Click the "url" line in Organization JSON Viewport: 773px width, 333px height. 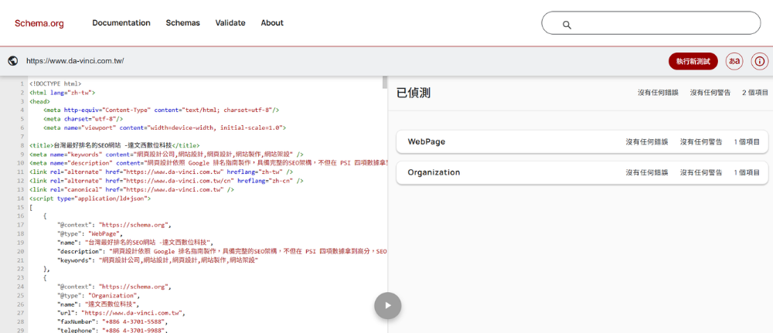(x=121, y=313)
